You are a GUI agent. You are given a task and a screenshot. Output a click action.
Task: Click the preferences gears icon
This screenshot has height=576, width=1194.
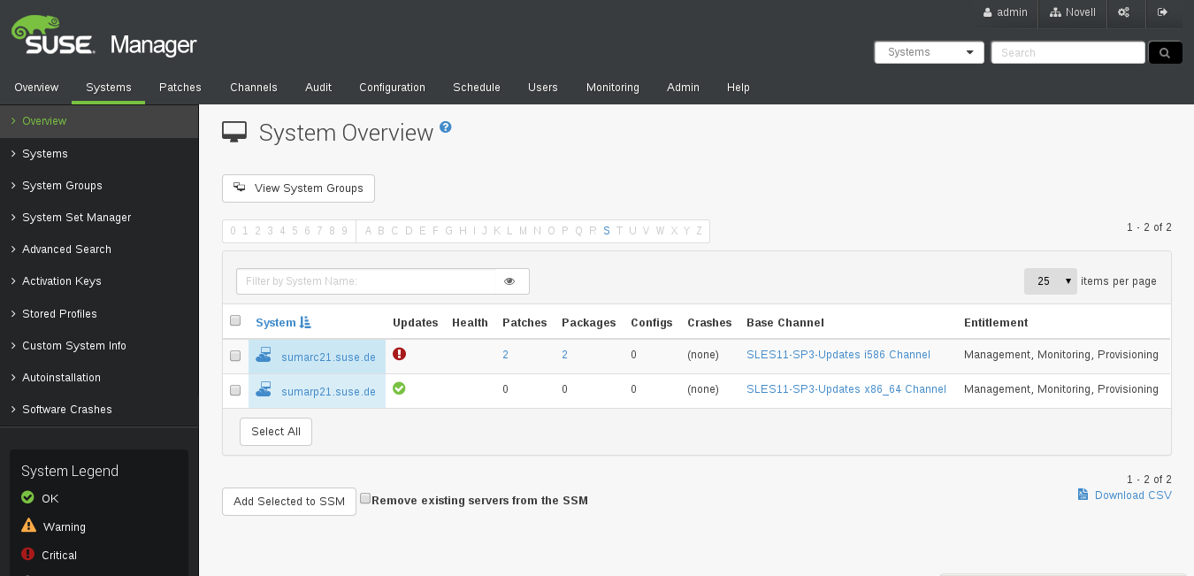point(1124,12)
